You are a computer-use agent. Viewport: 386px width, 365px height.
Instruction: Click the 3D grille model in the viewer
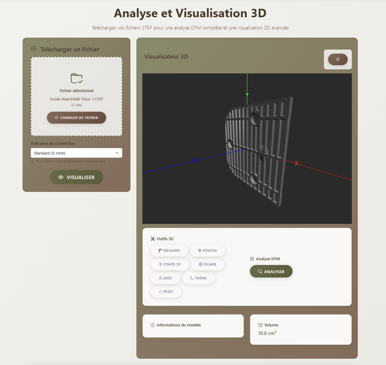[x=259, y=151]
